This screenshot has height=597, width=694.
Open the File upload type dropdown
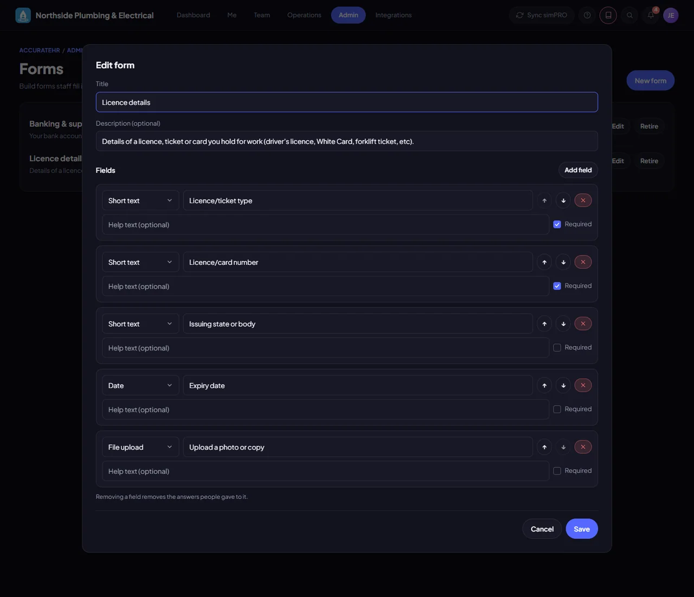point(140,447)
